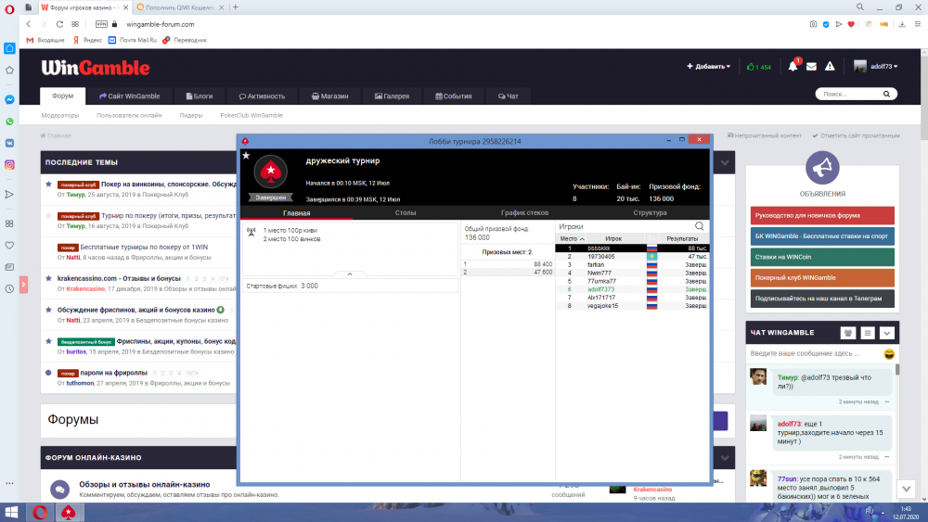
Task: Collapse the chat with chevron button
Action: click(887, 333)
